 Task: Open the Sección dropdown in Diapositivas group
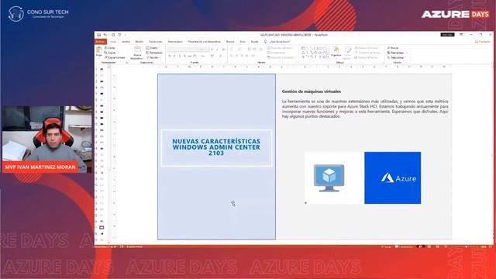[153, 57]
